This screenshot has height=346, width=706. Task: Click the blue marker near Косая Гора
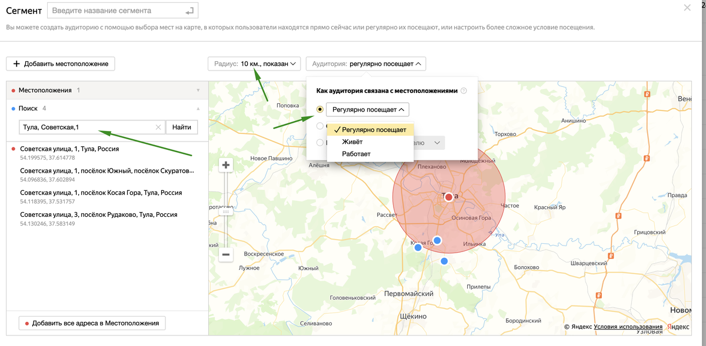click(418, 248)
